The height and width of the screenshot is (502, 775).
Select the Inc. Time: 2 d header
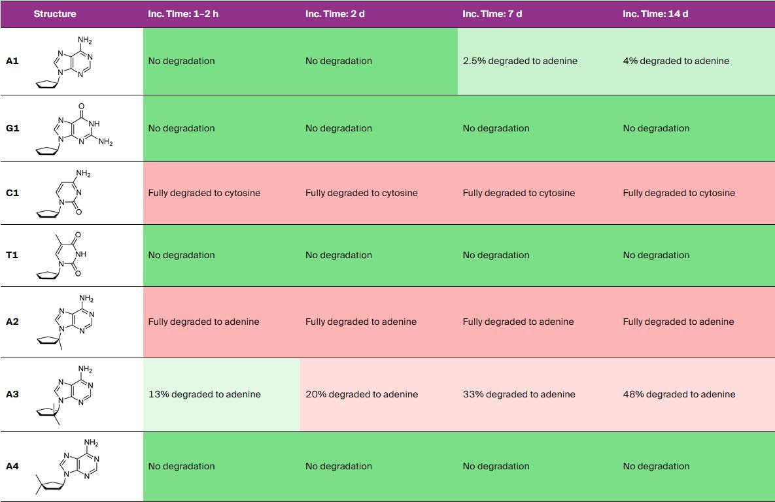point(335,14)
